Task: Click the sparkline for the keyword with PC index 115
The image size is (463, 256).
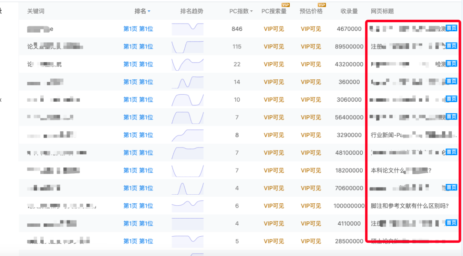Action: point(188,46)
